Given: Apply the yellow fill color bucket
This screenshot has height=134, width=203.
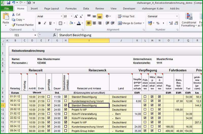Looking at the screenshot, I should coord(71,23).
